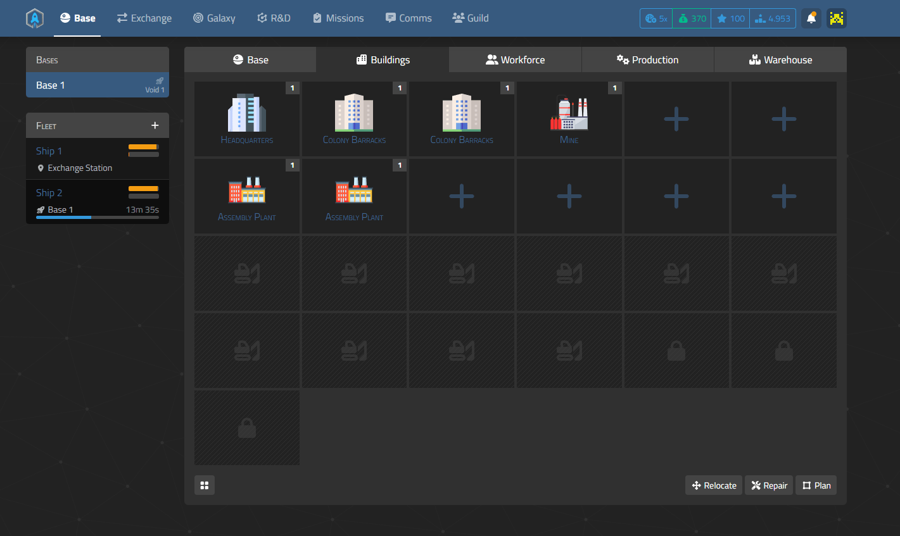This screenshot has width=900, height=536.
Task: Open the Guild navigation item
Action: pyautogui.click(x=471, y=18)
